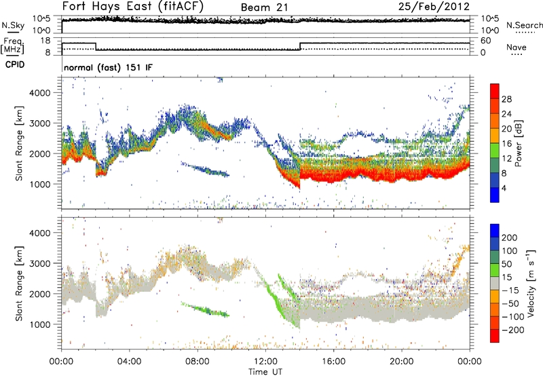The width and height of the screenshot is (543, 376).
Task: Click the plot title 'Fort Hays East (fitACF)'
Action: [x=133, y=6]
